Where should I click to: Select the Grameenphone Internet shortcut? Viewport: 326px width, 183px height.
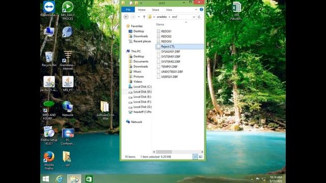(68, 60)
